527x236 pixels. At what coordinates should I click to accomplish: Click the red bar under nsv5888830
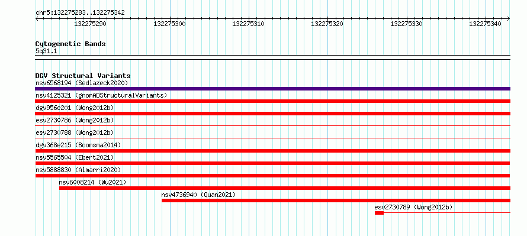pos(272,176)
